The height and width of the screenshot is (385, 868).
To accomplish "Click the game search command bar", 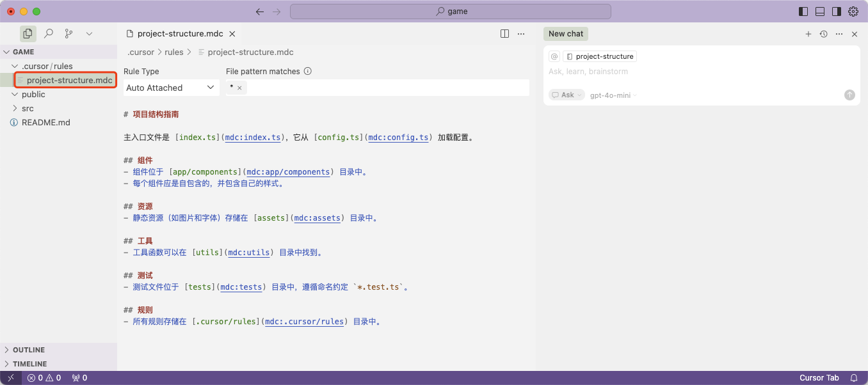I will (x=451, y=12).
